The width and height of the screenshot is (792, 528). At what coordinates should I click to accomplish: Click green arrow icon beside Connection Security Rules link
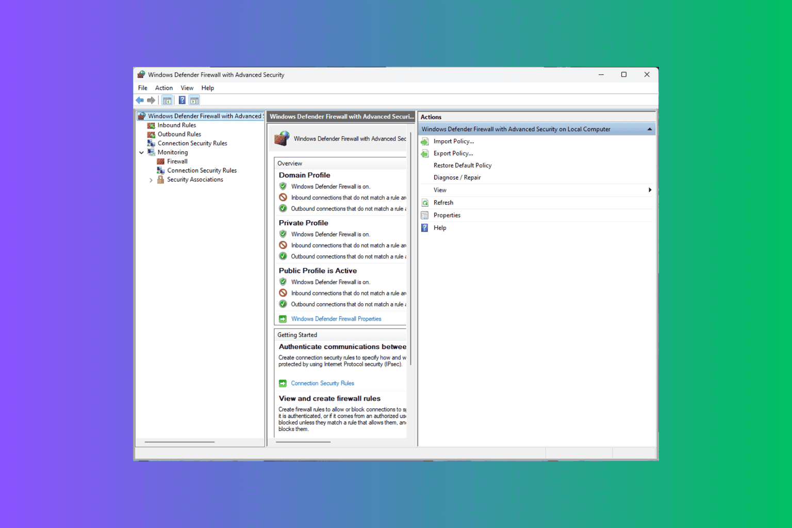(x=283, y=383)
